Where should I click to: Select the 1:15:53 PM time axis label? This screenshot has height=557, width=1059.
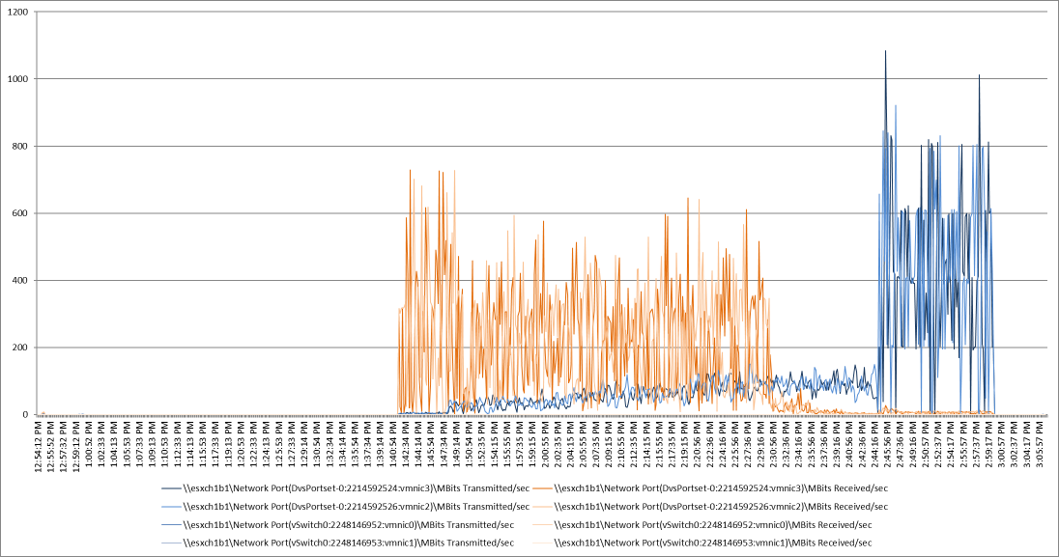point(203,446)
